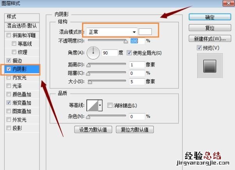Enable the 光泽 checkbox
Viewport: 235px width, 170px height.
(9, 86)
